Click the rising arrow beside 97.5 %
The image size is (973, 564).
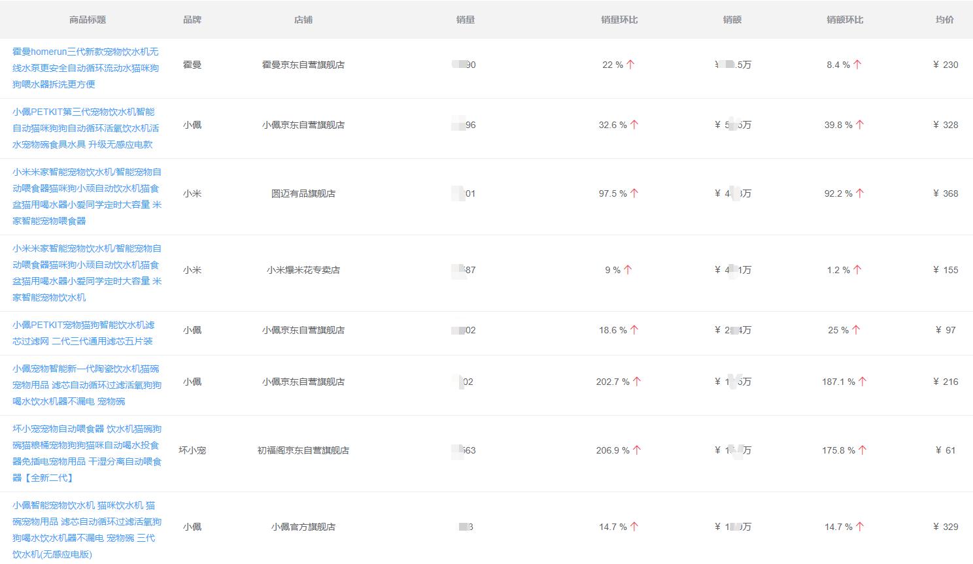[634, 193]
